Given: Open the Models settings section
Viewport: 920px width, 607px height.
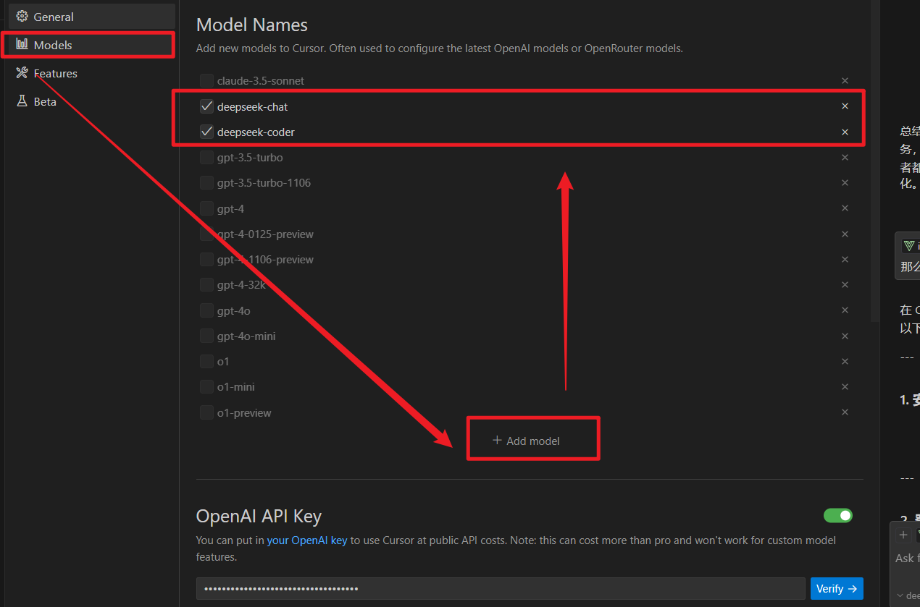Looking at the screenshot, I should [x=53, y=45].
